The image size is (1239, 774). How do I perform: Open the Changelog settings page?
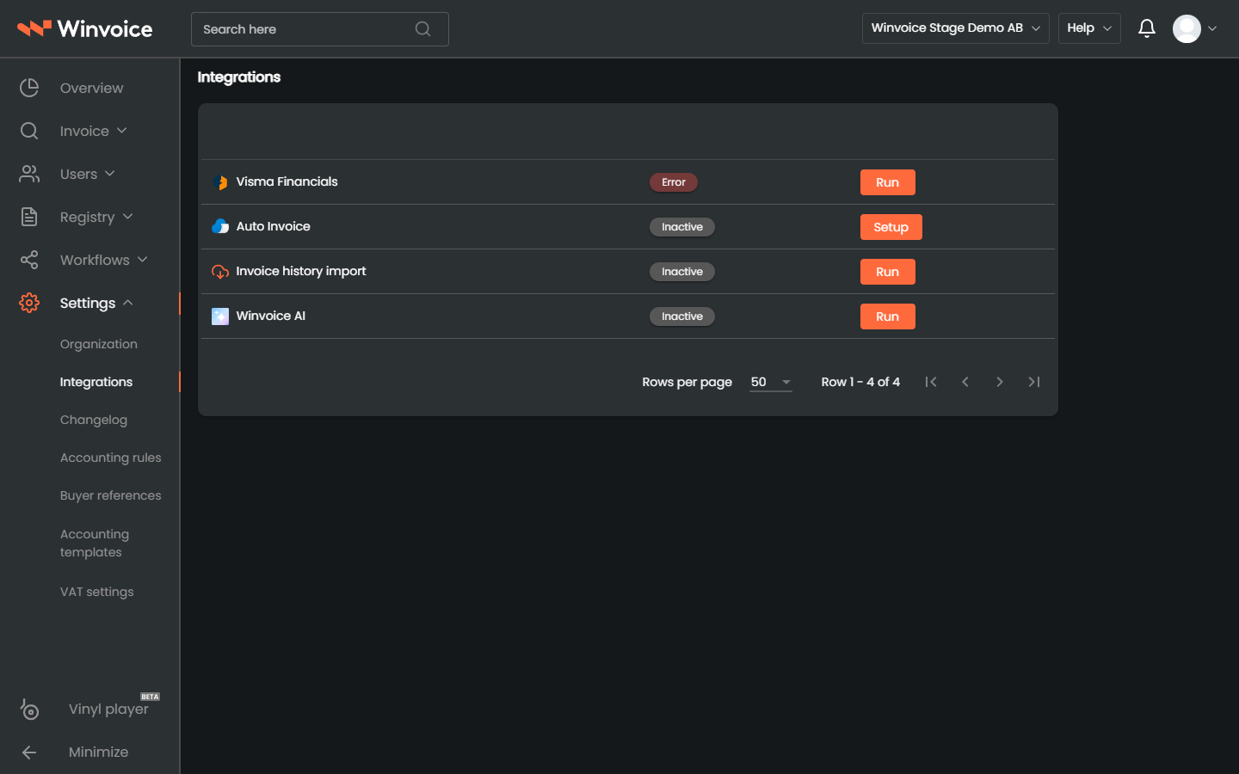pyautogui.click(x=94, y=420)
